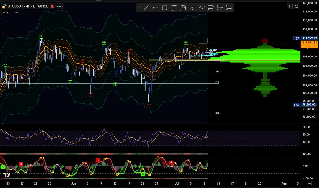Select the Brush drawing tool
Screen dimensions: 319x188
tap(192, 7)
